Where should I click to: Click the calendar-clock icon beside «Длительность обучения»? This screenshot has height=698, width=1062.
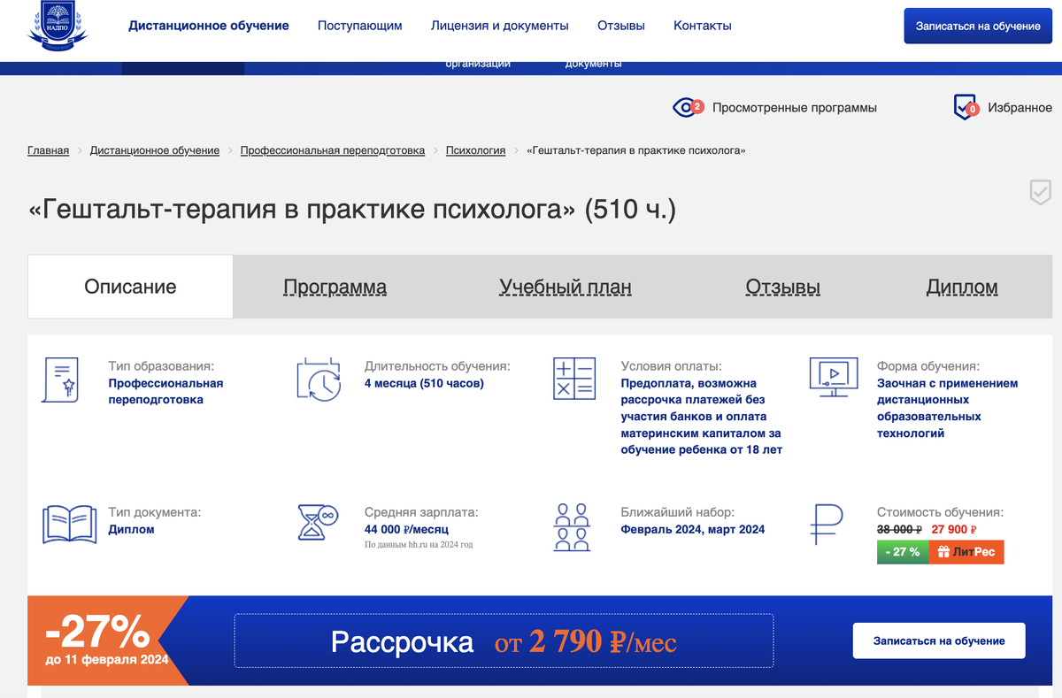tap(318, 379)
